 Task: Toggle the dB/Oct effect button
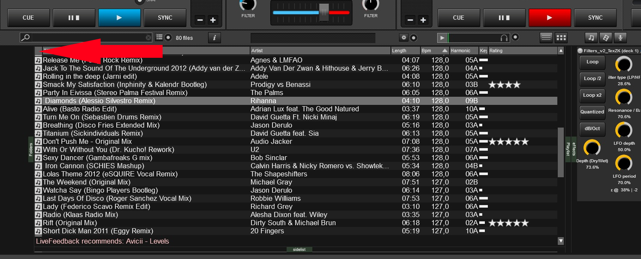[x=592, y=129]
